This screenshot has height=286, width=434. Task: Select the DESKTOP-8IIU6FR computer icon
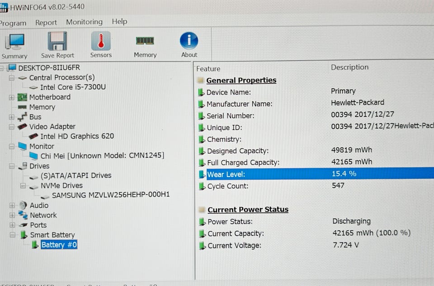click(x=12, y=67)
